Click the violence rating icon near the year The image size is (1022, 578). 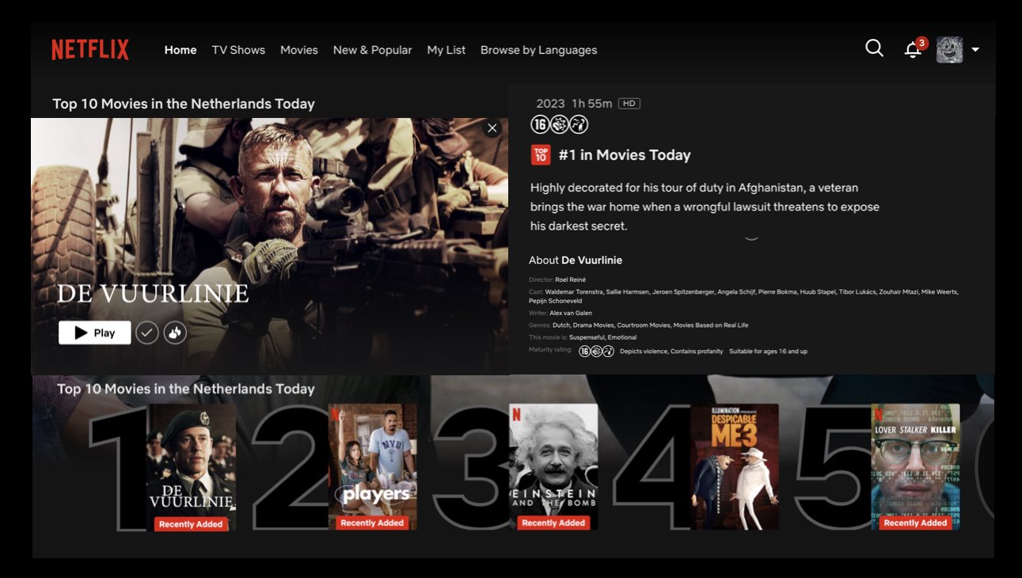point(559,124)
